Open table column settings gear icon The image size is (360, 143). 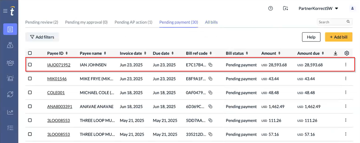tap(347, 53)
